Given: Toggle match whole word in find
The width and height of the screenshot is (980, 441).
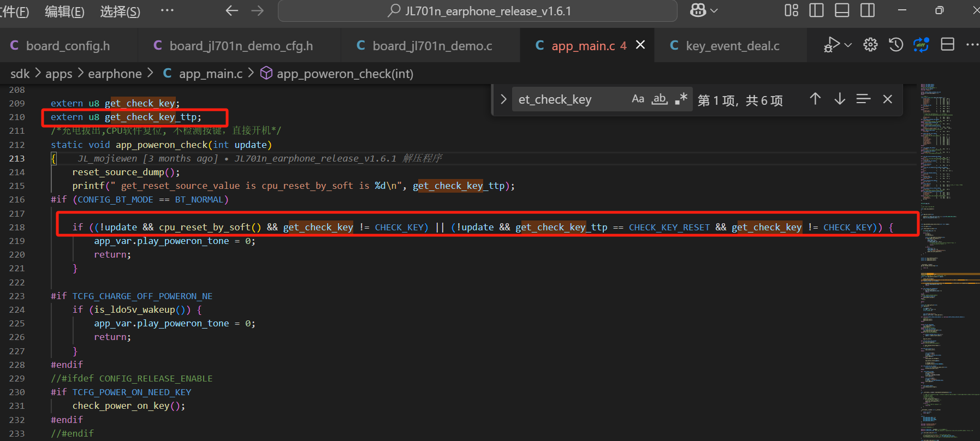Looking at the screenshot, I should 660,99.
